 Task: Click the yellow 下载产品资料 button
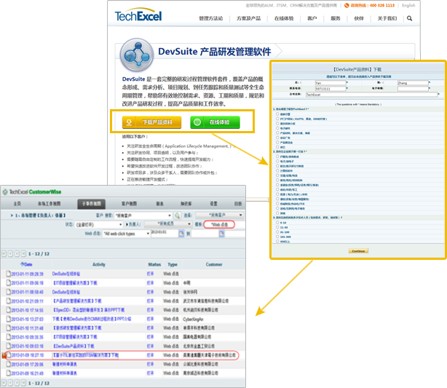[x=151, y=122]
